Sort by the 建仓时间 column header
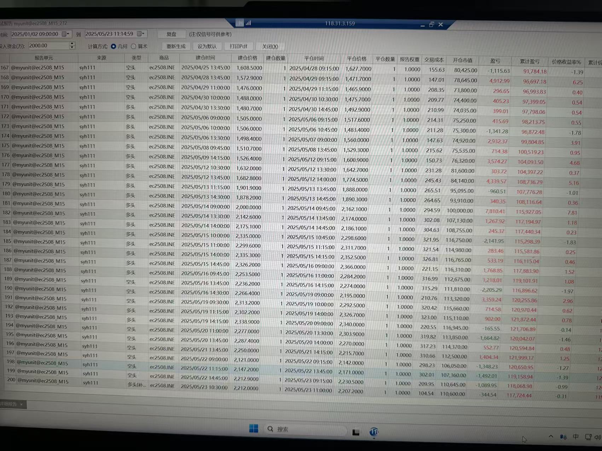The height and width of the screenshot is (451, 602). (205, 58)
